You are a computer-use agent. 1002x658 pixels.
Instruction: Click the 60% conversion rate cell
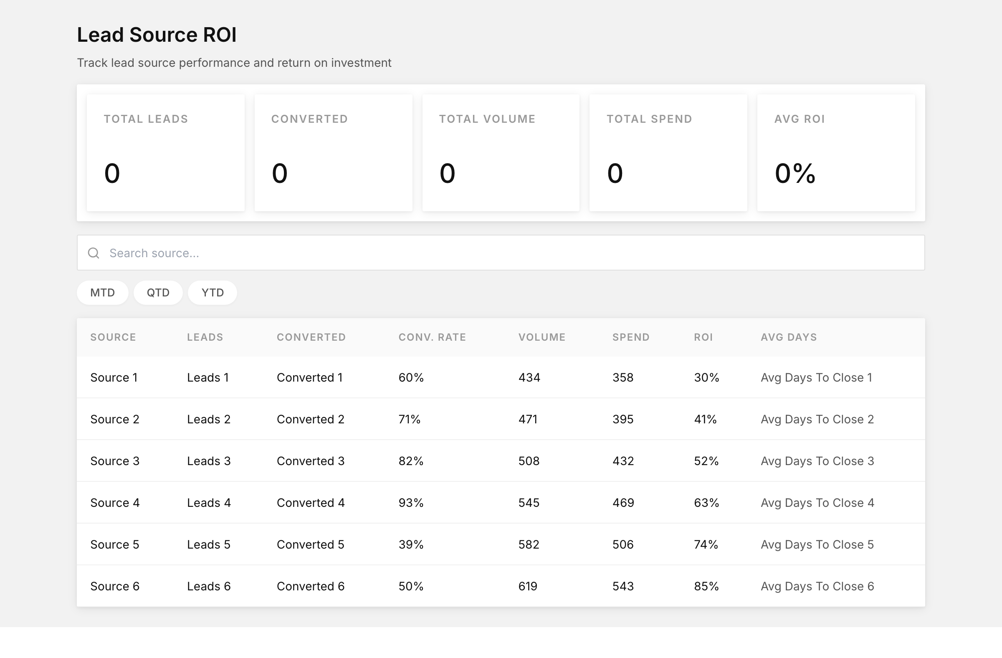point(411,377)
